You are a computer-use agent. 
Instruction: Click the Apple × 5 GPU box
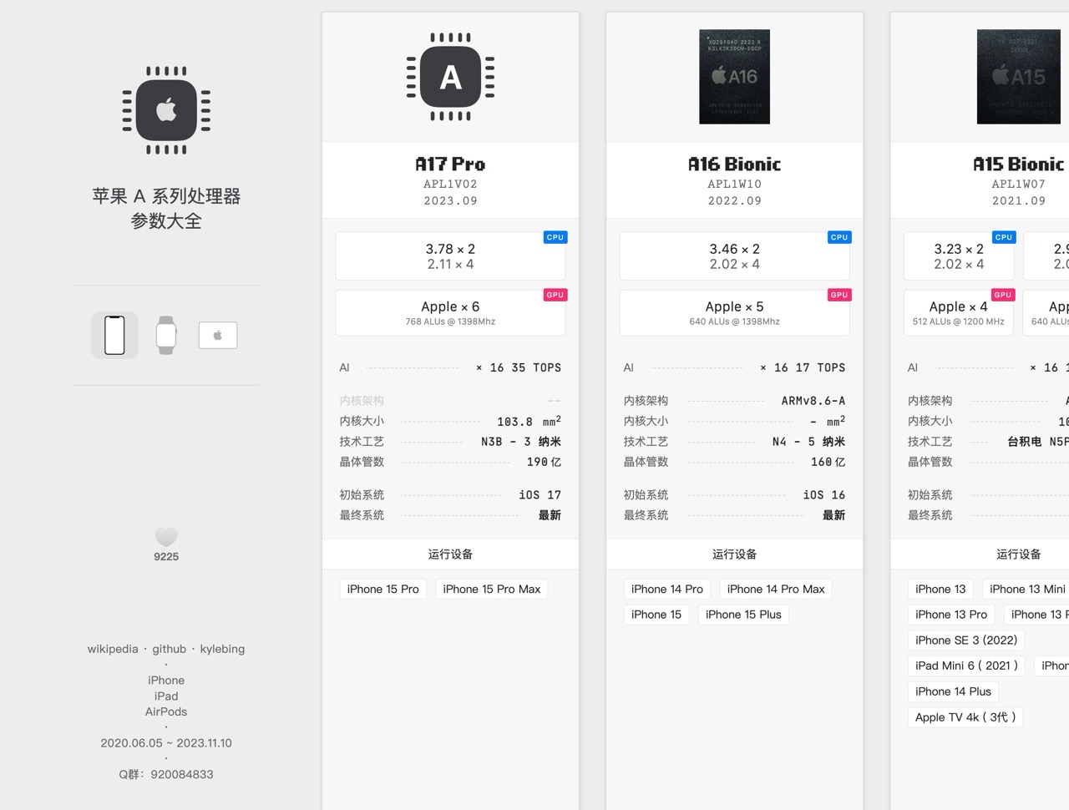(734, 313)
